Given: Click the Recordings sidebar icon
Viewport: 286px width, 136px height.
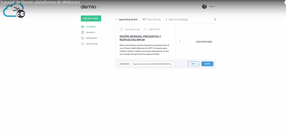Looking at the screenshot, I should (83, 38).
